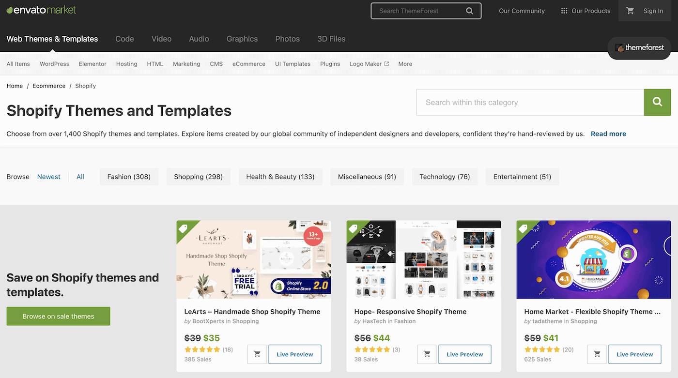Image resolution: width=678 pixels, height=378 pixels.
Task: Go to the Audio section
Action: [199, 39]
